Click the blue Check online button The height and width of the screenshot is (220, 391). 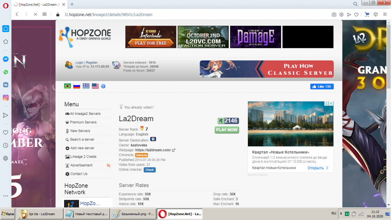click(x=149, y=170)
